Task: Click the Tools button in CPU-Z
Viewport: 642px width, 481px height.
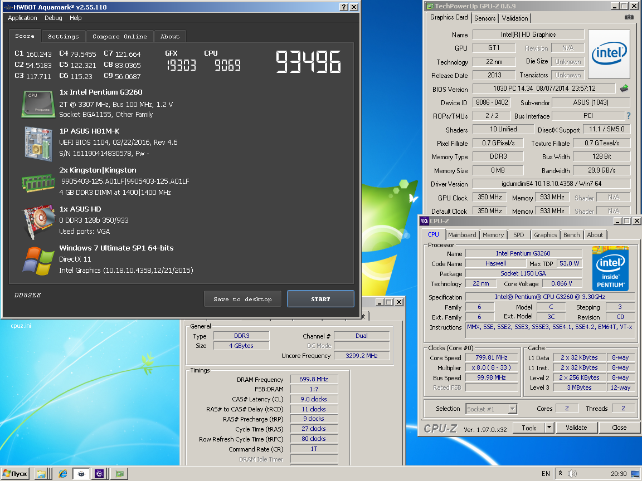Action: (529, 428)
